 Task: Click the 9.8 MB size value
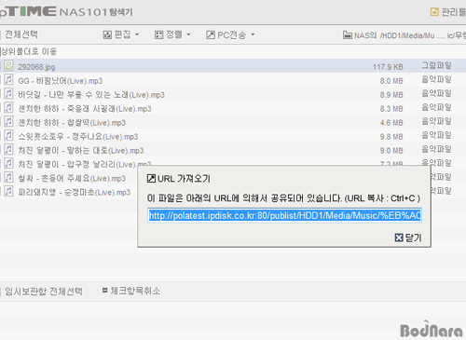[391, 137]
